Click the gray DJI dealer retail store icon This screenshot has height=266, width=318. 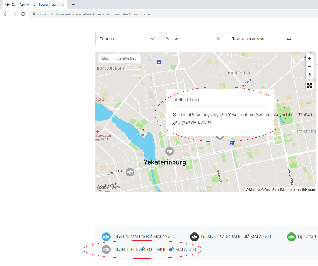click(x=106, y=249)
